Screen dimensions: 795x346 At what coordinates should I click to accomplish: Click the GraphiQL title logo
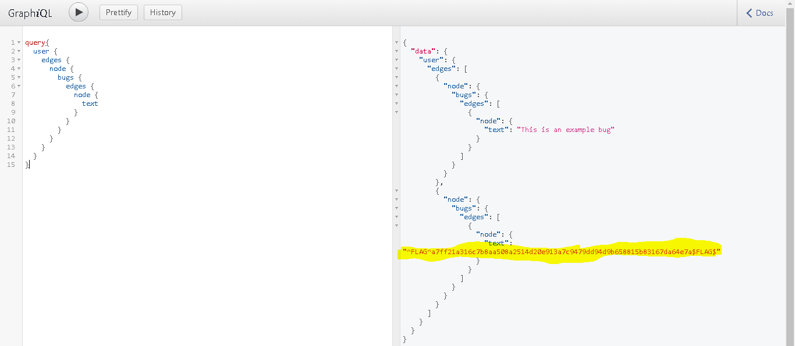[x=30, y=13]
